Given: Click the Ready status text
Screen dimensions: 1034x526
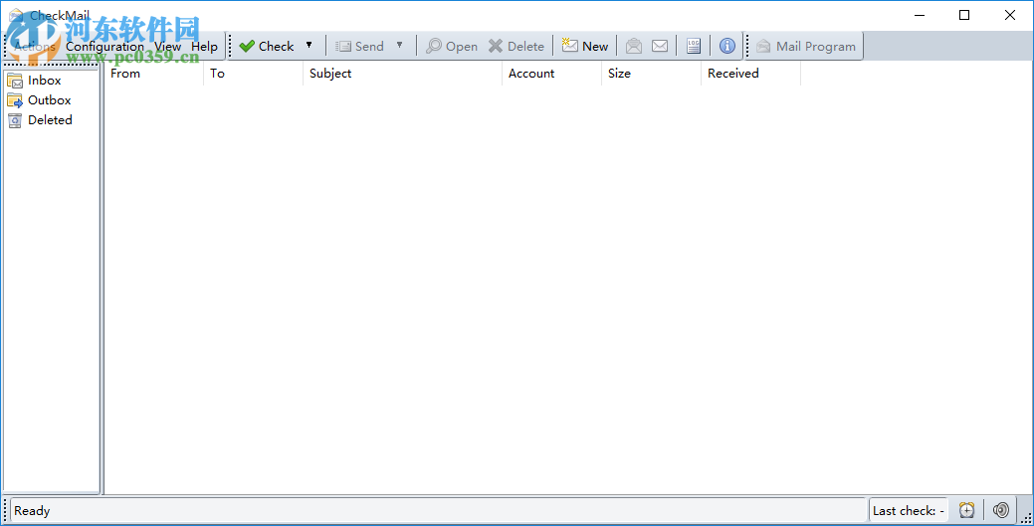Looking at the screenshot, I should tap(32, 511).
